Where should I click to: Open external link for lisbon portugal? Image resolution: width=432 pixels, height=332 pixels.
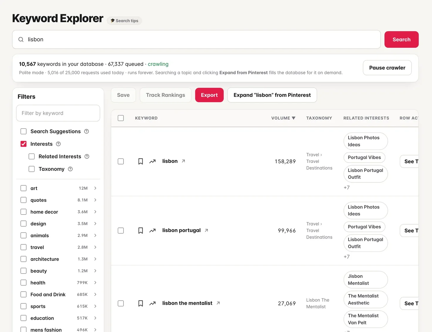click(x=206, y=230)
